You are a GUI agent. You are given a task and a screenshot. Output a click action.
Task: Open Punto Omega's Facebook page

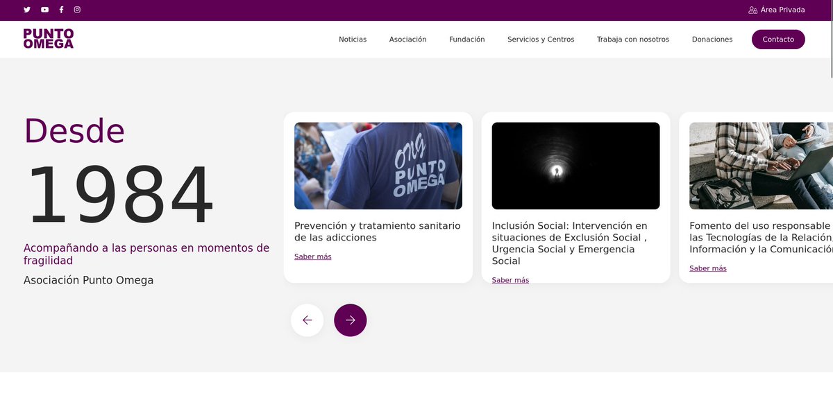click(x=60, y=10)
